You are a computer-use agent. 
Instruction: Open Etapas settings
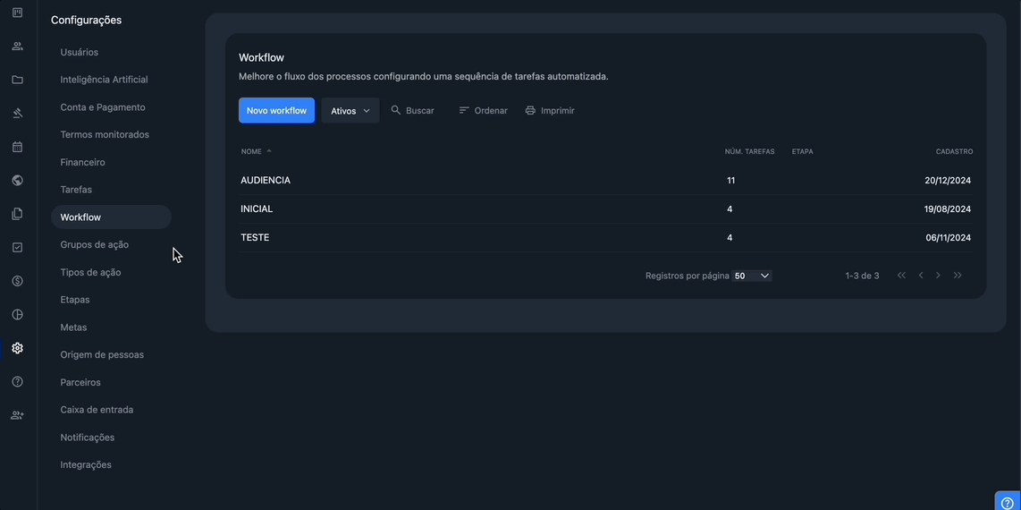click(x=75, y=300)
